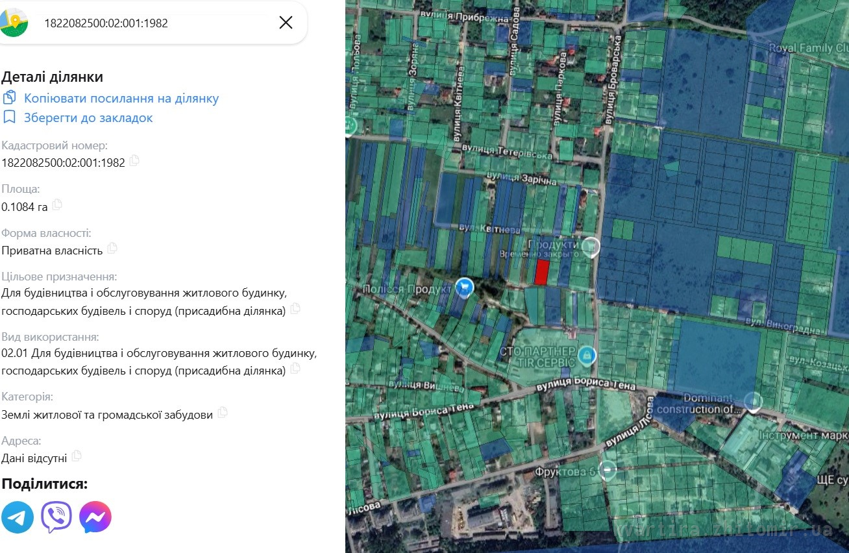Image resolution: width=849 pixels, height=553 pixels.
Task: Copy the address field value
Action: click(x=77, y=456)
